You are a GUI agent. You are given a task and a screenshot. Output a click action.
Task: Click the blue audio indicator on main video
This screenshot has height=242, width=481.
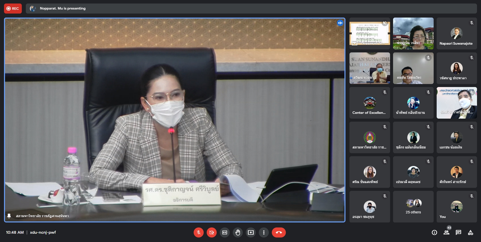340,23
